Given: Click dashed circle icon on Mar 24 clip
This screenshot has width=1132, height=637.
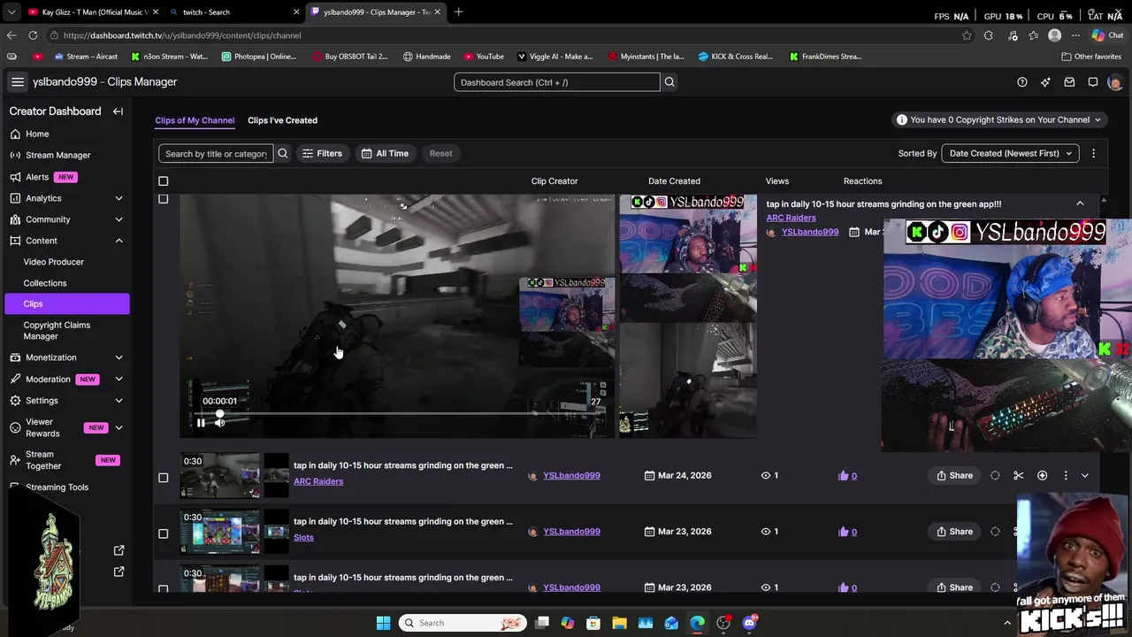Looking at the screenshot, I should point(996,476).
